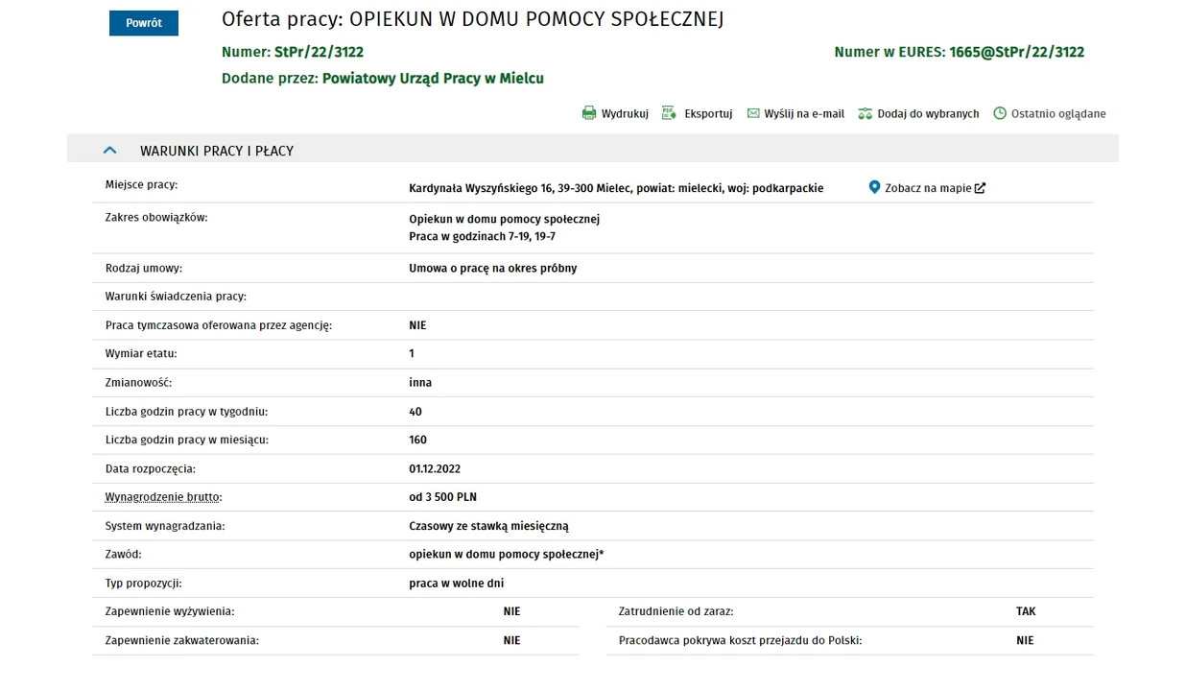Click the monthly hours value 160
Viewport: 1186px width, 691px height.
417,440
